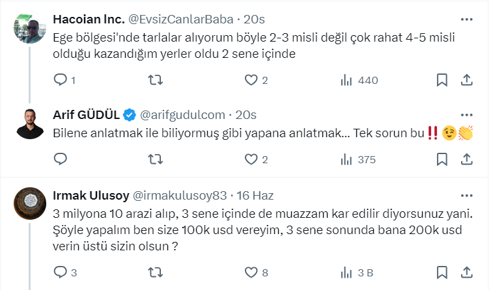Retweet Hacoian Inc.'s tweet
Screen dimensions: 495x290
[x=156, y=80]
